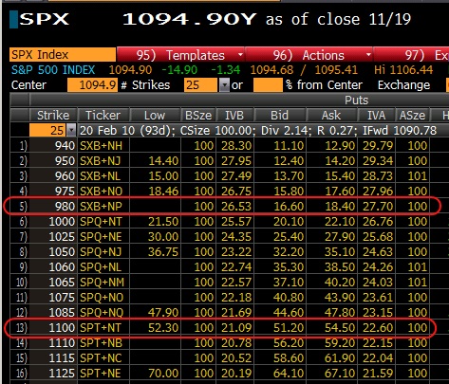Screen dimensions: 449x384
Task: Click the # Strikes 25 value field
Action: [x=201, y=85]
